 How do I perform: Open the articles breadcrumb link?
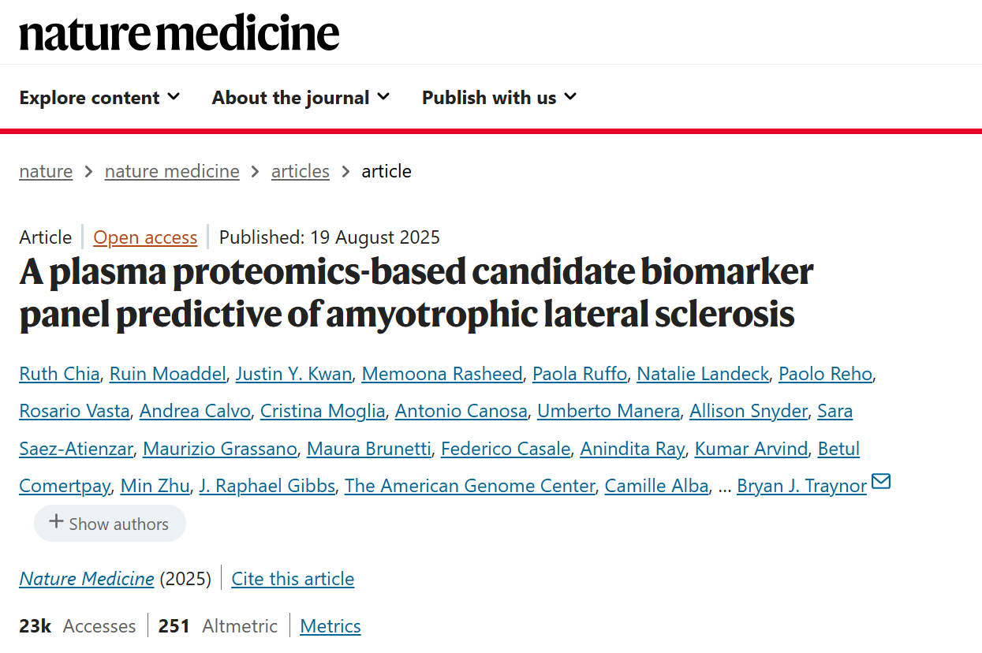301,171
